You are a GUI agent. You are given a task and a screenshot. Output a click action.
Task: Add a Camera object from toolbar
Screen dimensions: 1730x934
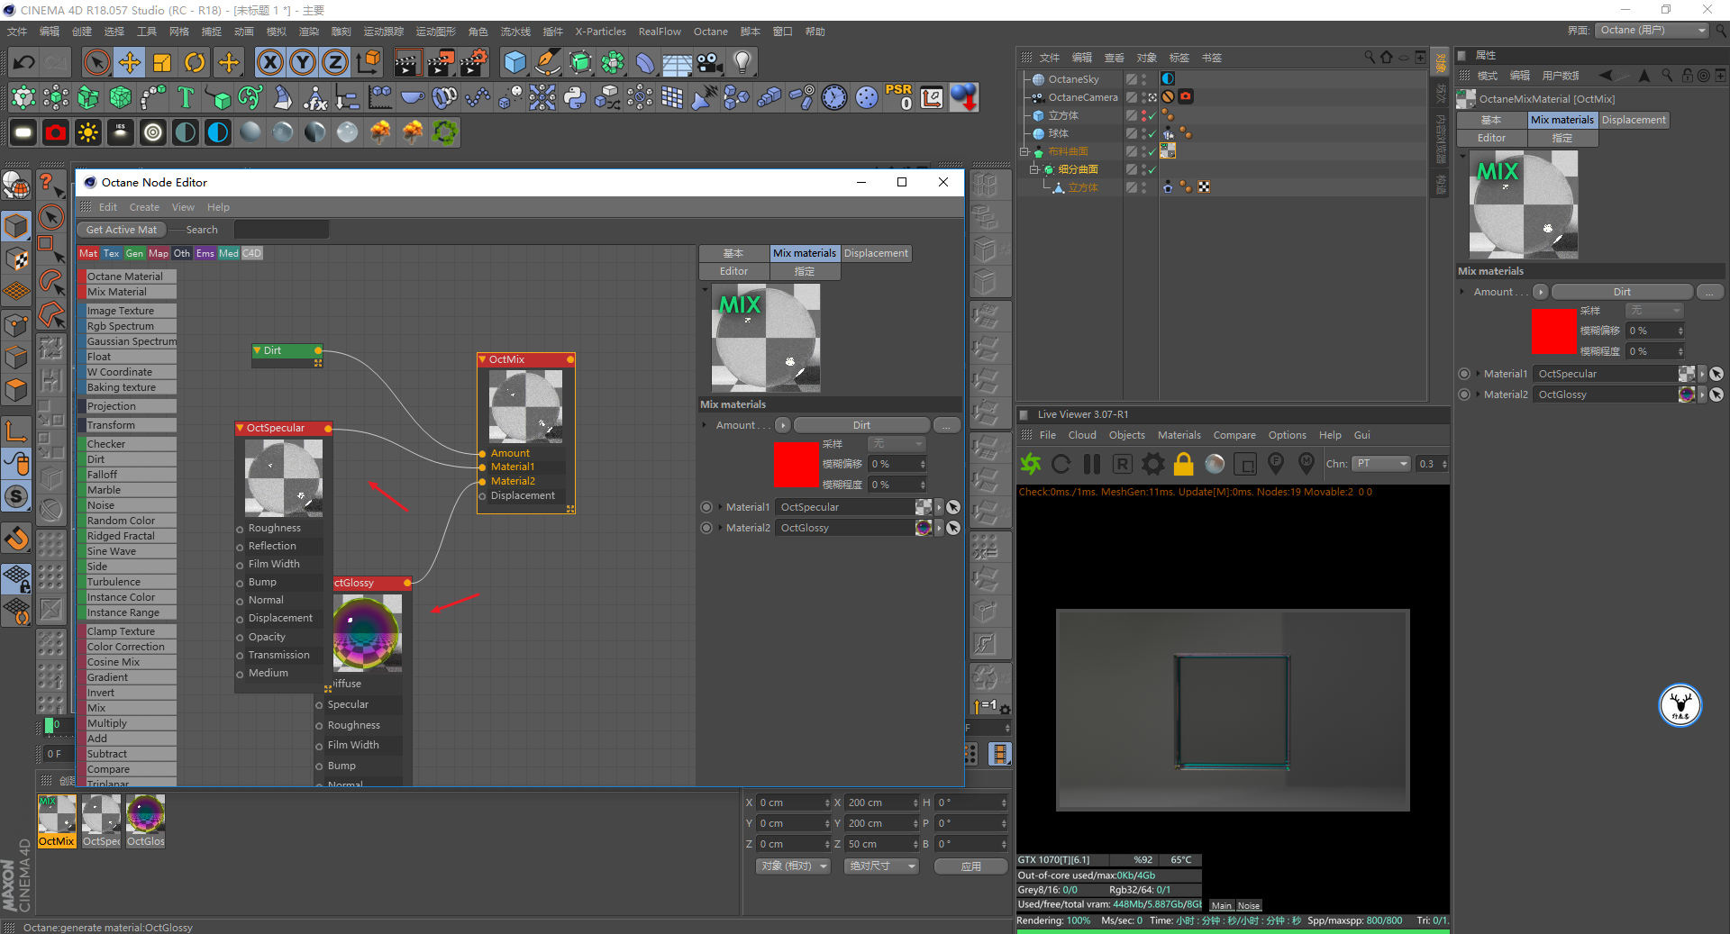pyautogui.click(x=710, y=63)
